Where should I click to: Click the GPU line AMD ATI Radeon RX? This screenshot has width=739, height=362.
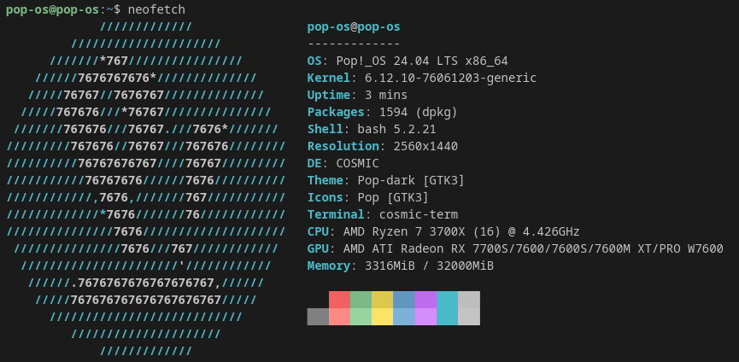coord(515,248)
